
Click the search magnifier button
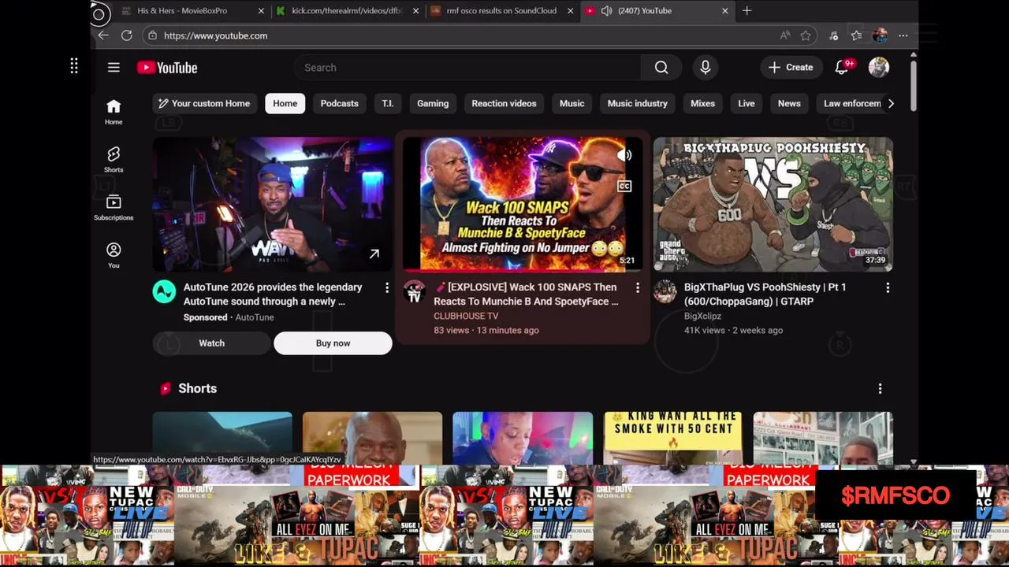pyautogui.click(x=661, y=68)
